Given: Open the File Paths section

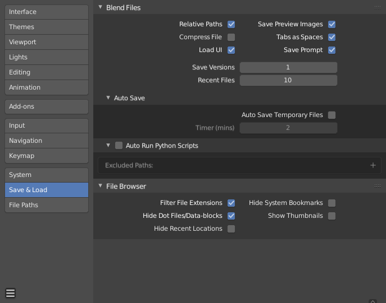Looking at the screenshot, I should [47, 205].
